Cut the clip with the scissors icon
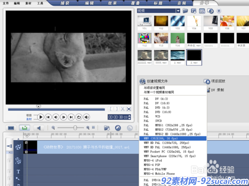The width and height of the screenshot is (249, 186). click(x=123, y=109)
